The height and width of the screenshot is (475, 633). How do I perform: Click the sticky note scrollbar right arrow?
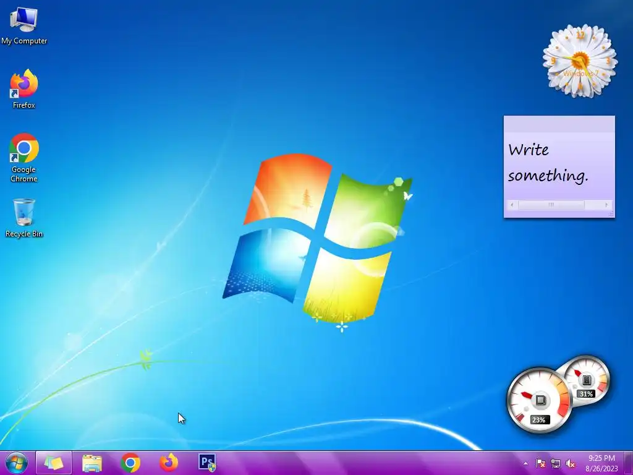pyautogui.click(x=606, y=205)
